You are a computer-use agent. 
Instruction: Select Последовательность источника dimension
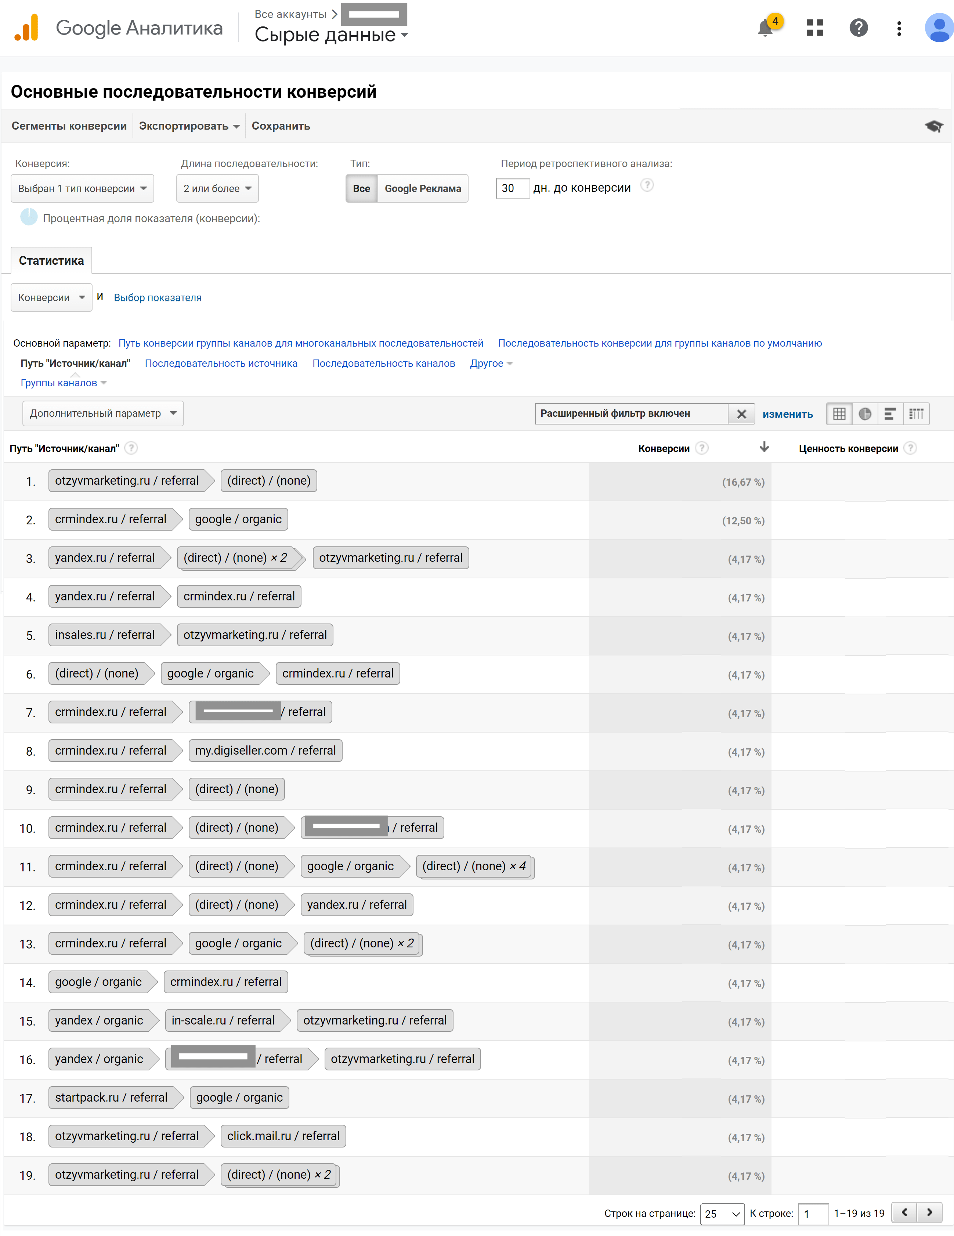(x=221, y=363)
